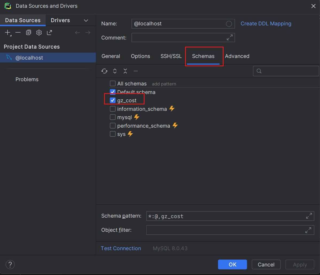Click the OK button

(232, 265)
